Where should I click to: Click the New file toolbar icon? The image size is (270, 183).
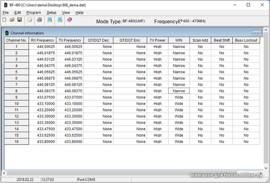(x=4, y=20)
